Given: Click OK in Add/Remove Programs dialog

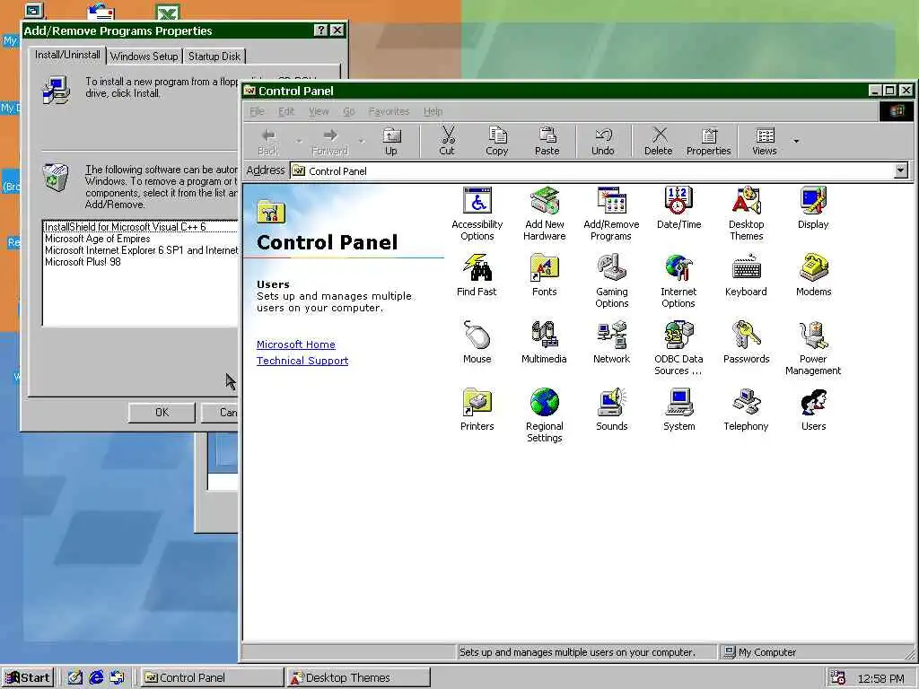Looking at the screenshot, I should click(162, 413).
